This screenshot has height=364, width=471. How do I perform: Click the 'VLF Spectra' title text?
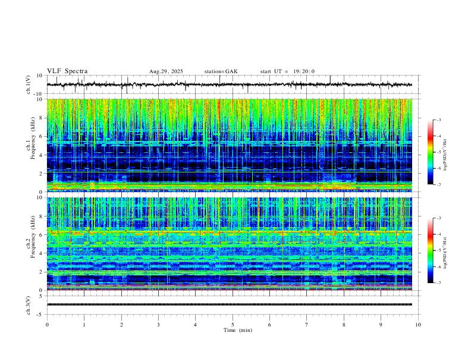[67, 71]
